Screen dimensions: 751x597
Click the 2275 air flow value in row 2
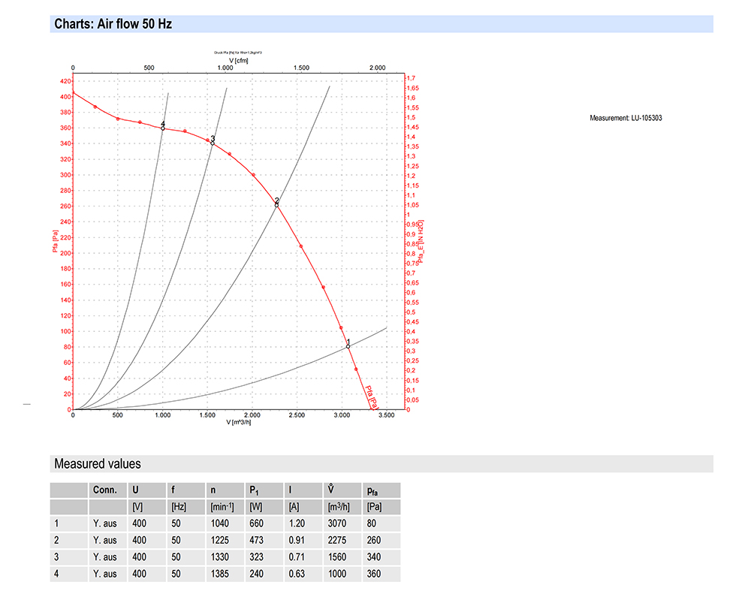tap(339, 540)
